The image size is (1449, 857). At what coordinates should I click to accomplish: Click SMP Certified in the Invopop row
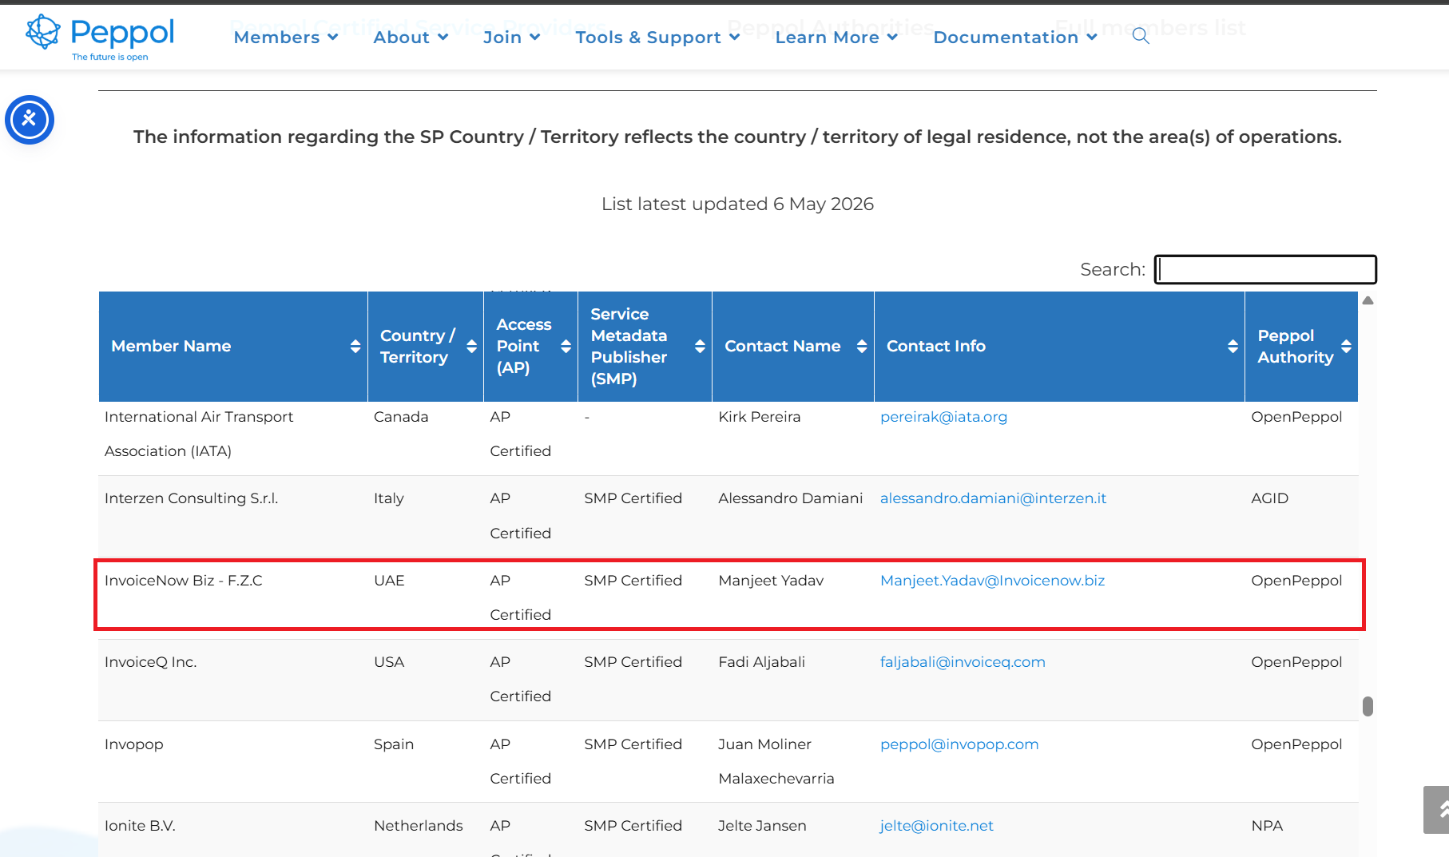pyautogui.click(x=633, y=744)
